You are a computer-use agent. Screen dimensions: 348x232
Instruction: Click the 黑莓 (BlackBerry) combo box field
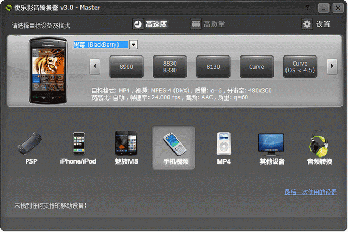click(x=101, y=45)
